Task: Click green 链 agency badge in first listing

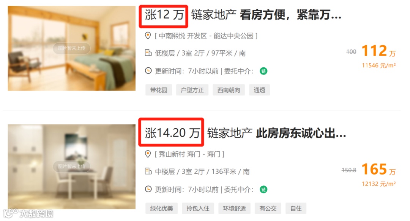Action: tap(263, 71)
